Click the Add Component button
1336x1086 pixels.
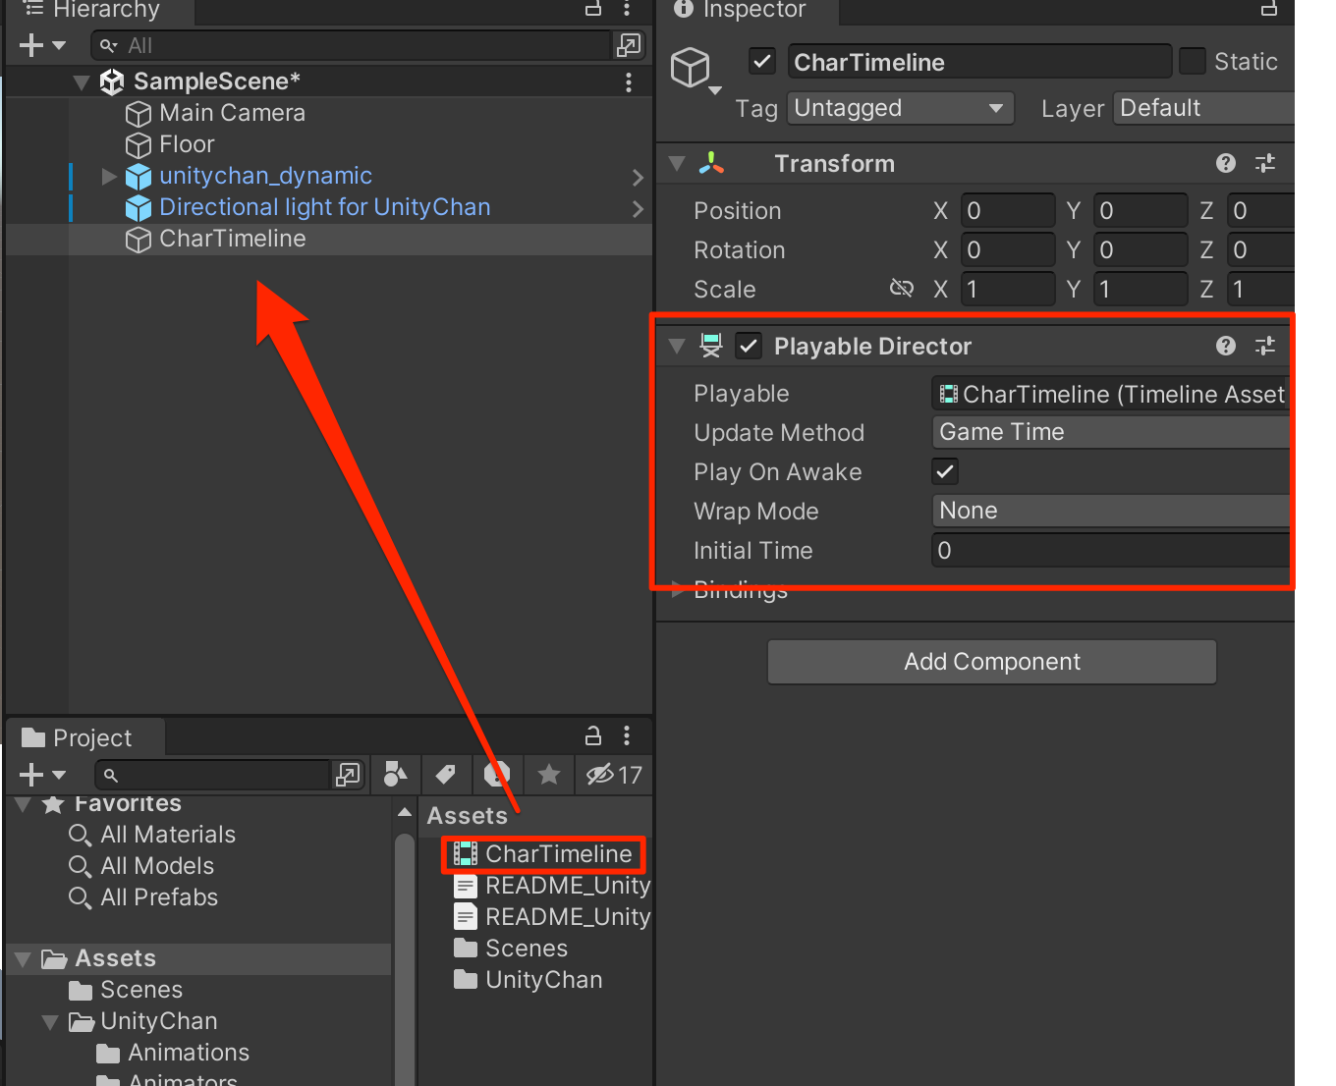tap(991, 662)
